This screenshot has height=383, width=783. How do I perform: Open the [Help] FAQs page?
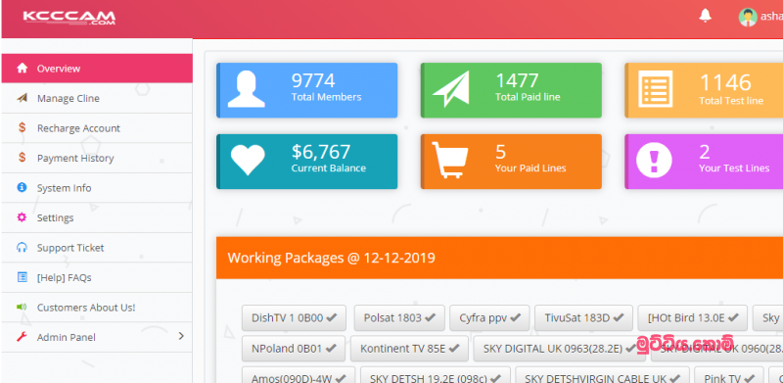tap(97, 277)
